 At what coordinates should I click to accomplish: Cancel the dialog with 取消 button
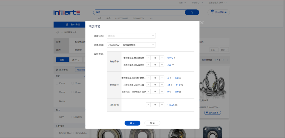(x=152, y=123)
